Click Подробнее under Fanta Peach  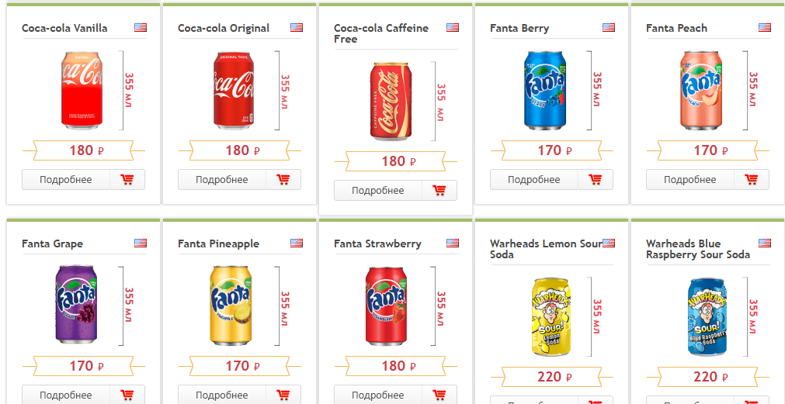pos(689,180)
